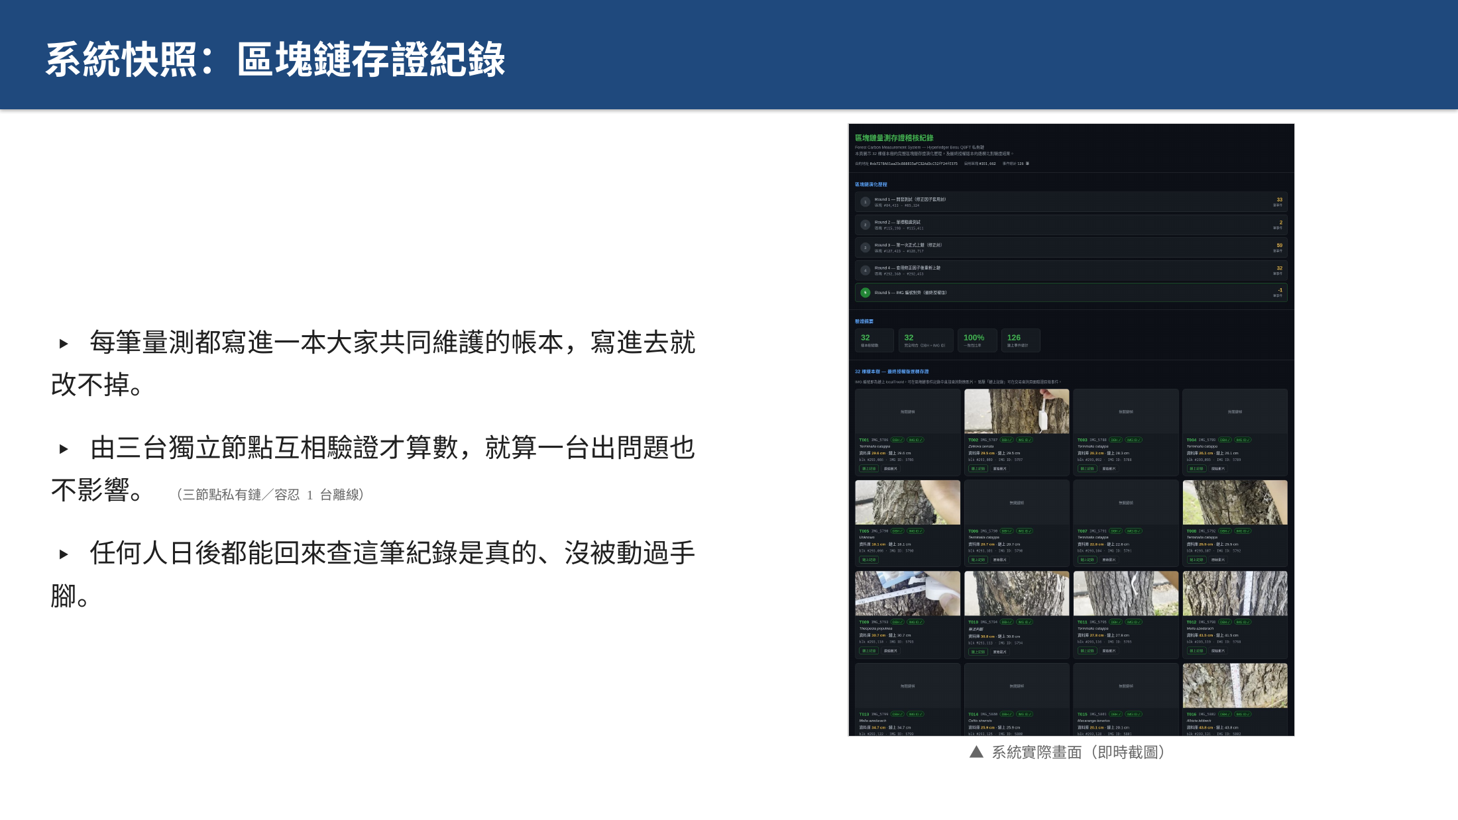1458x820 pixels.
Task: Open the gray video button on card T002
Action: click(x=999, y=468)
